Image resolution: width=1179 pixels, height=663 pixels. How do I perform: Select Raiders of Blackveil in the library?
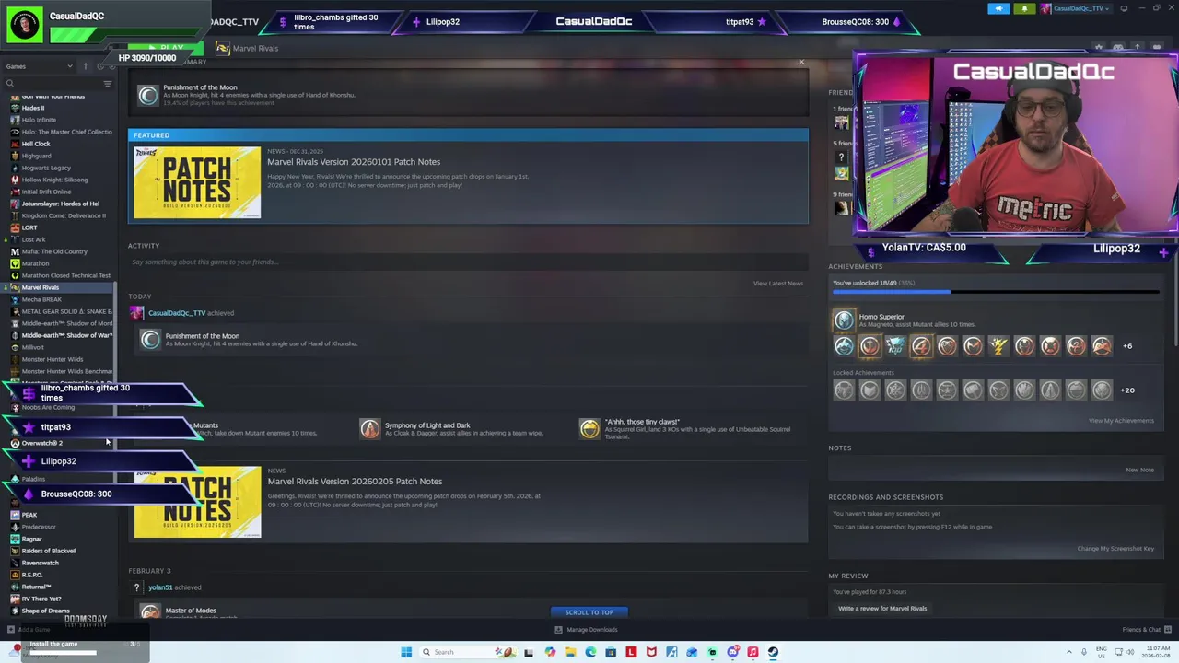(x=49, y=551)
